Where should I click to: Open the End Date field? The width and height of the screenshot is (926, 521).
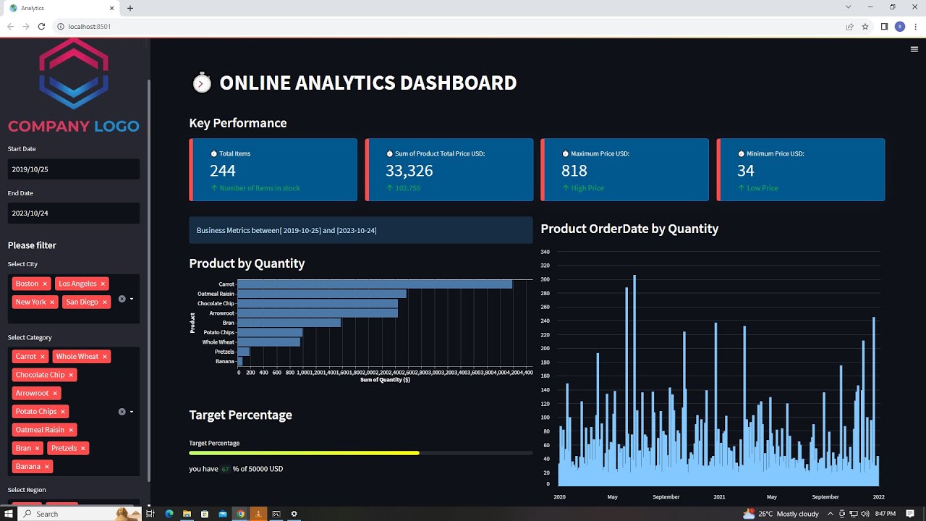point(73,213)
